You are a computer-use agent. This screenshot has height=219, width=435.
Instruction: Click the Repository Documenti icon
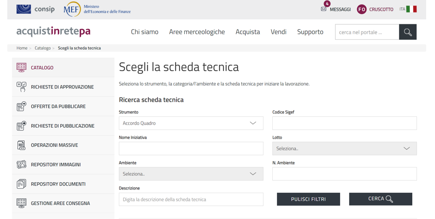[21, 184]
